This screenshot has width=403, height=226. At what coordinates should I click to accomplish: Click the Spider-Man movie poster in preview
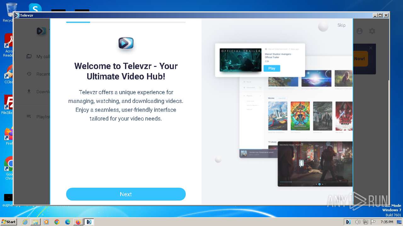coord(278,116)
